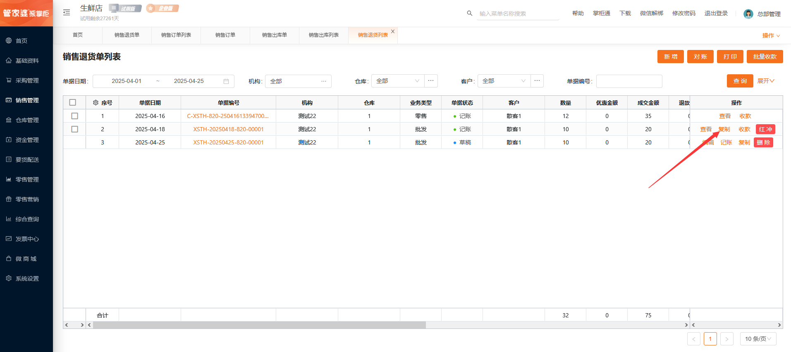Image resolution: width=791 pixels, height=352 pixels.
Task: Switch to the 销售出库列表 tab
Action: click(324, 35)
